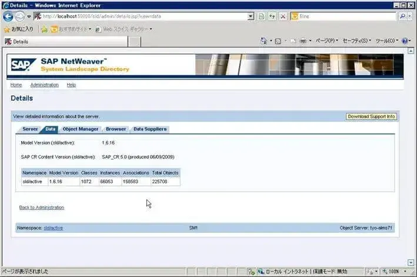Image resolution: width=417 pixels, height=277 pixels.
Task: Click the browser Forward arrow button
Action: tap(20, 16)
